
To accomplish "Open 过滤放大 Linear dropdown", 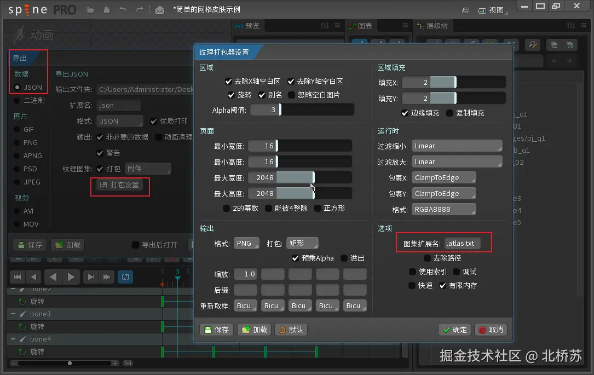I will [x=457, y=161].
